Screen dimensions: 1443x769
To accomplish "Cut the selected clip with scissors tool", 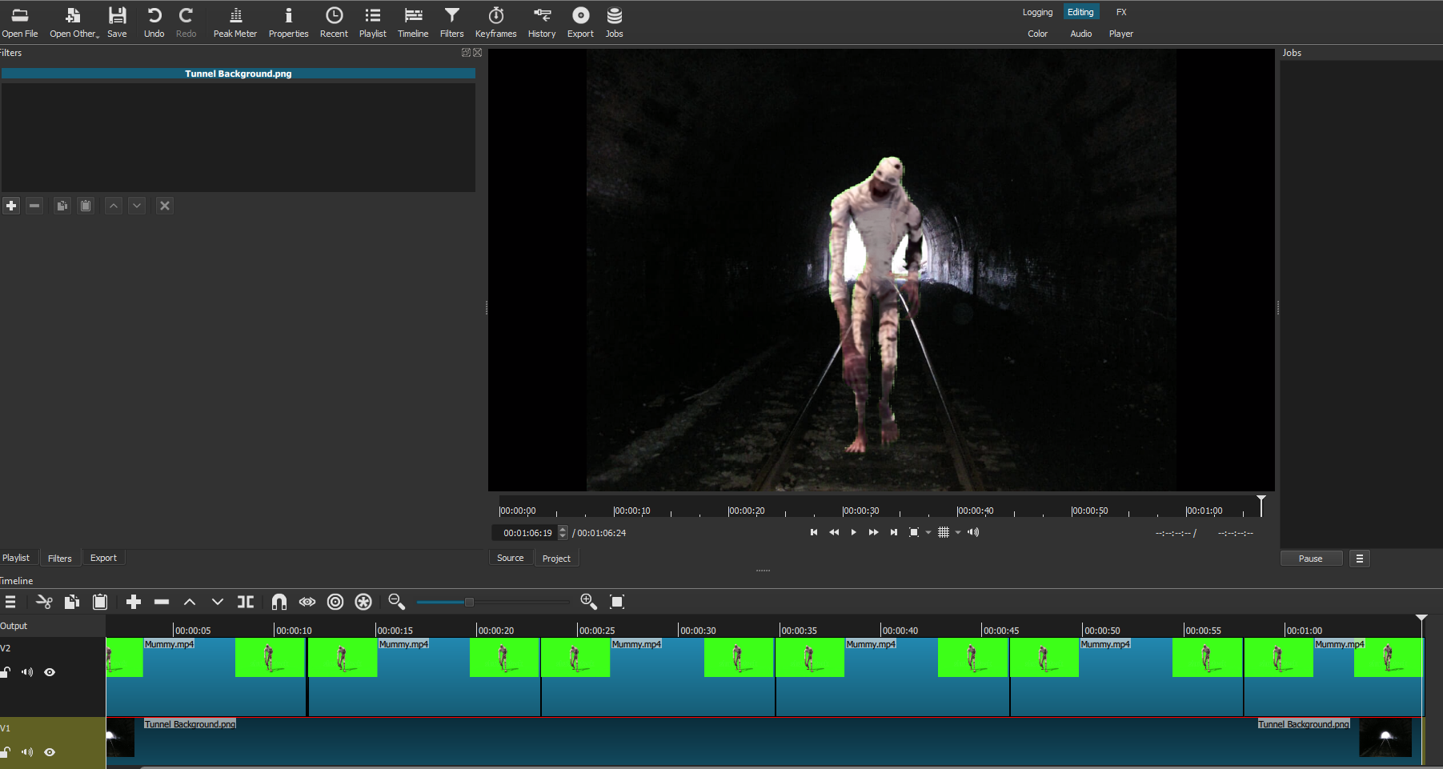I will coord(44,601).
